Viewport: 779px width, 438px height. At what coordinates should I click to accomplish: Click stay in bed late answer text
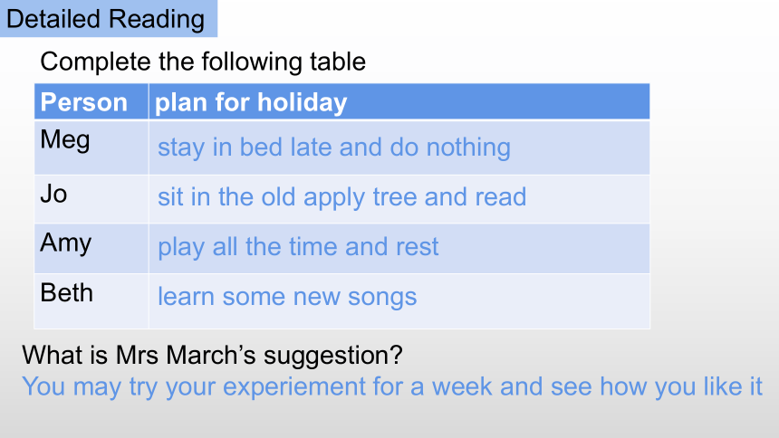click(334, 148)
